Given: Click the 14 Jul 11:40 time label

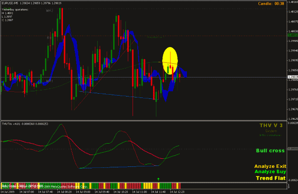Looking at the screenshot, I should tap(158, 192).
